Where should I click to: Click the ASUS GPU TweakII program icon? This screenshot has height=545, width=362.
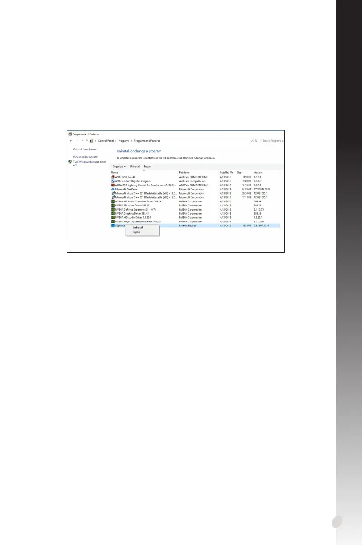tap(113, 177)
